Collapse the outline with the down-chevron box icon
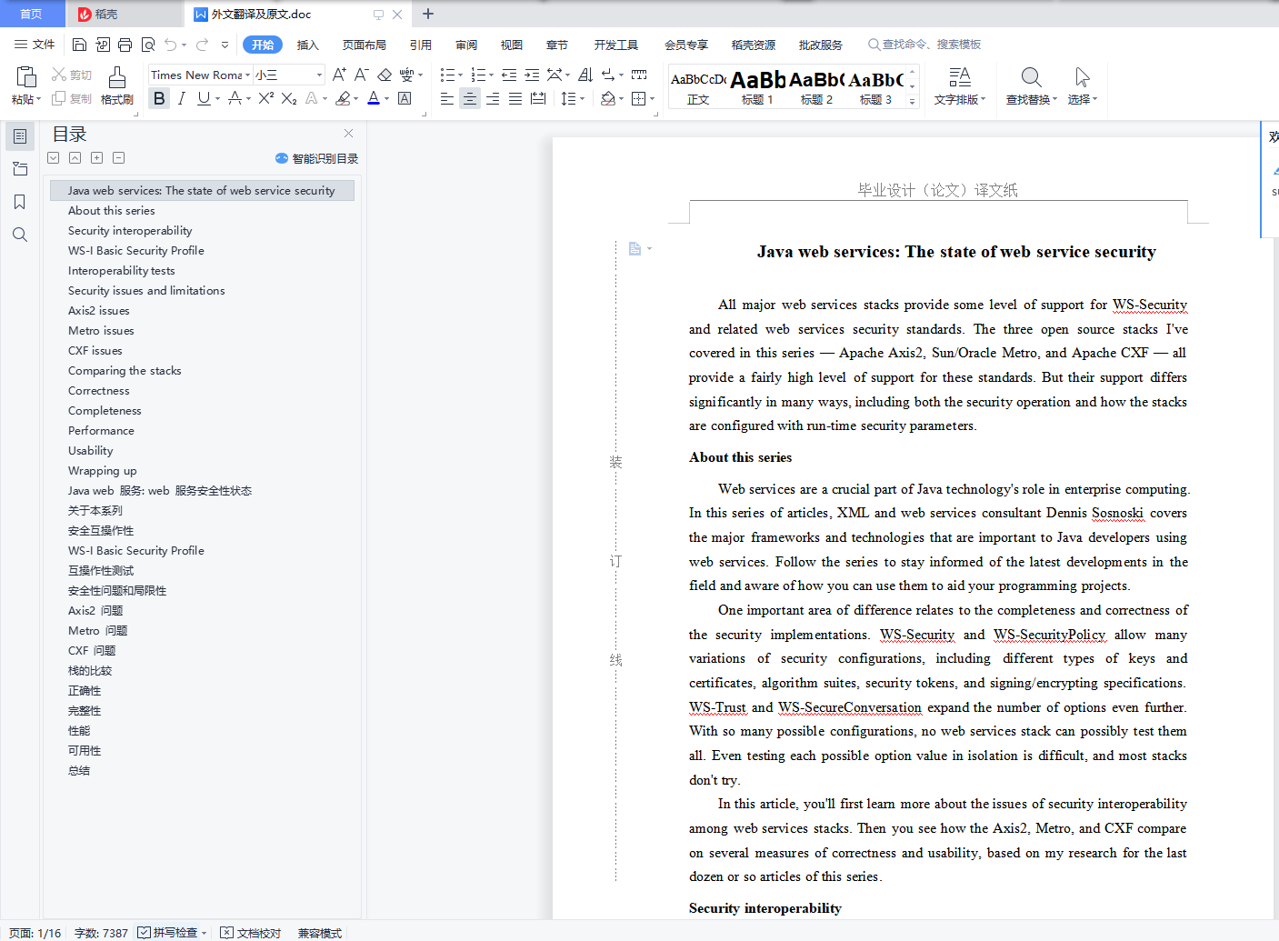 (54, 158)
